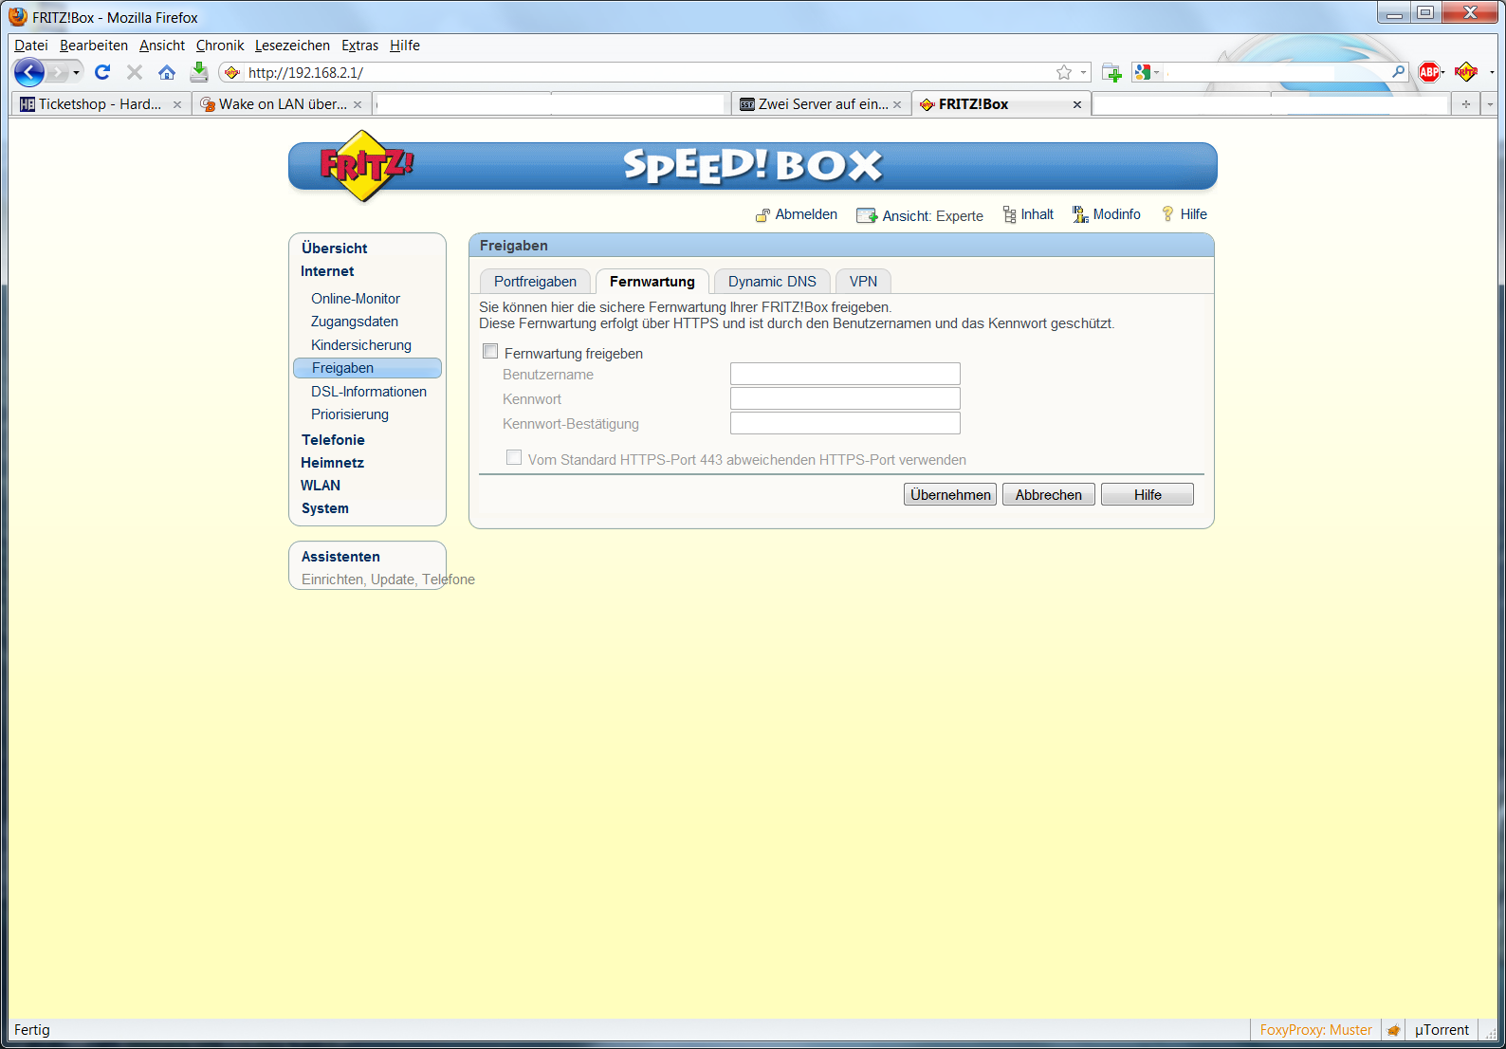Close the Wake on LAN tab

(358, 104)
